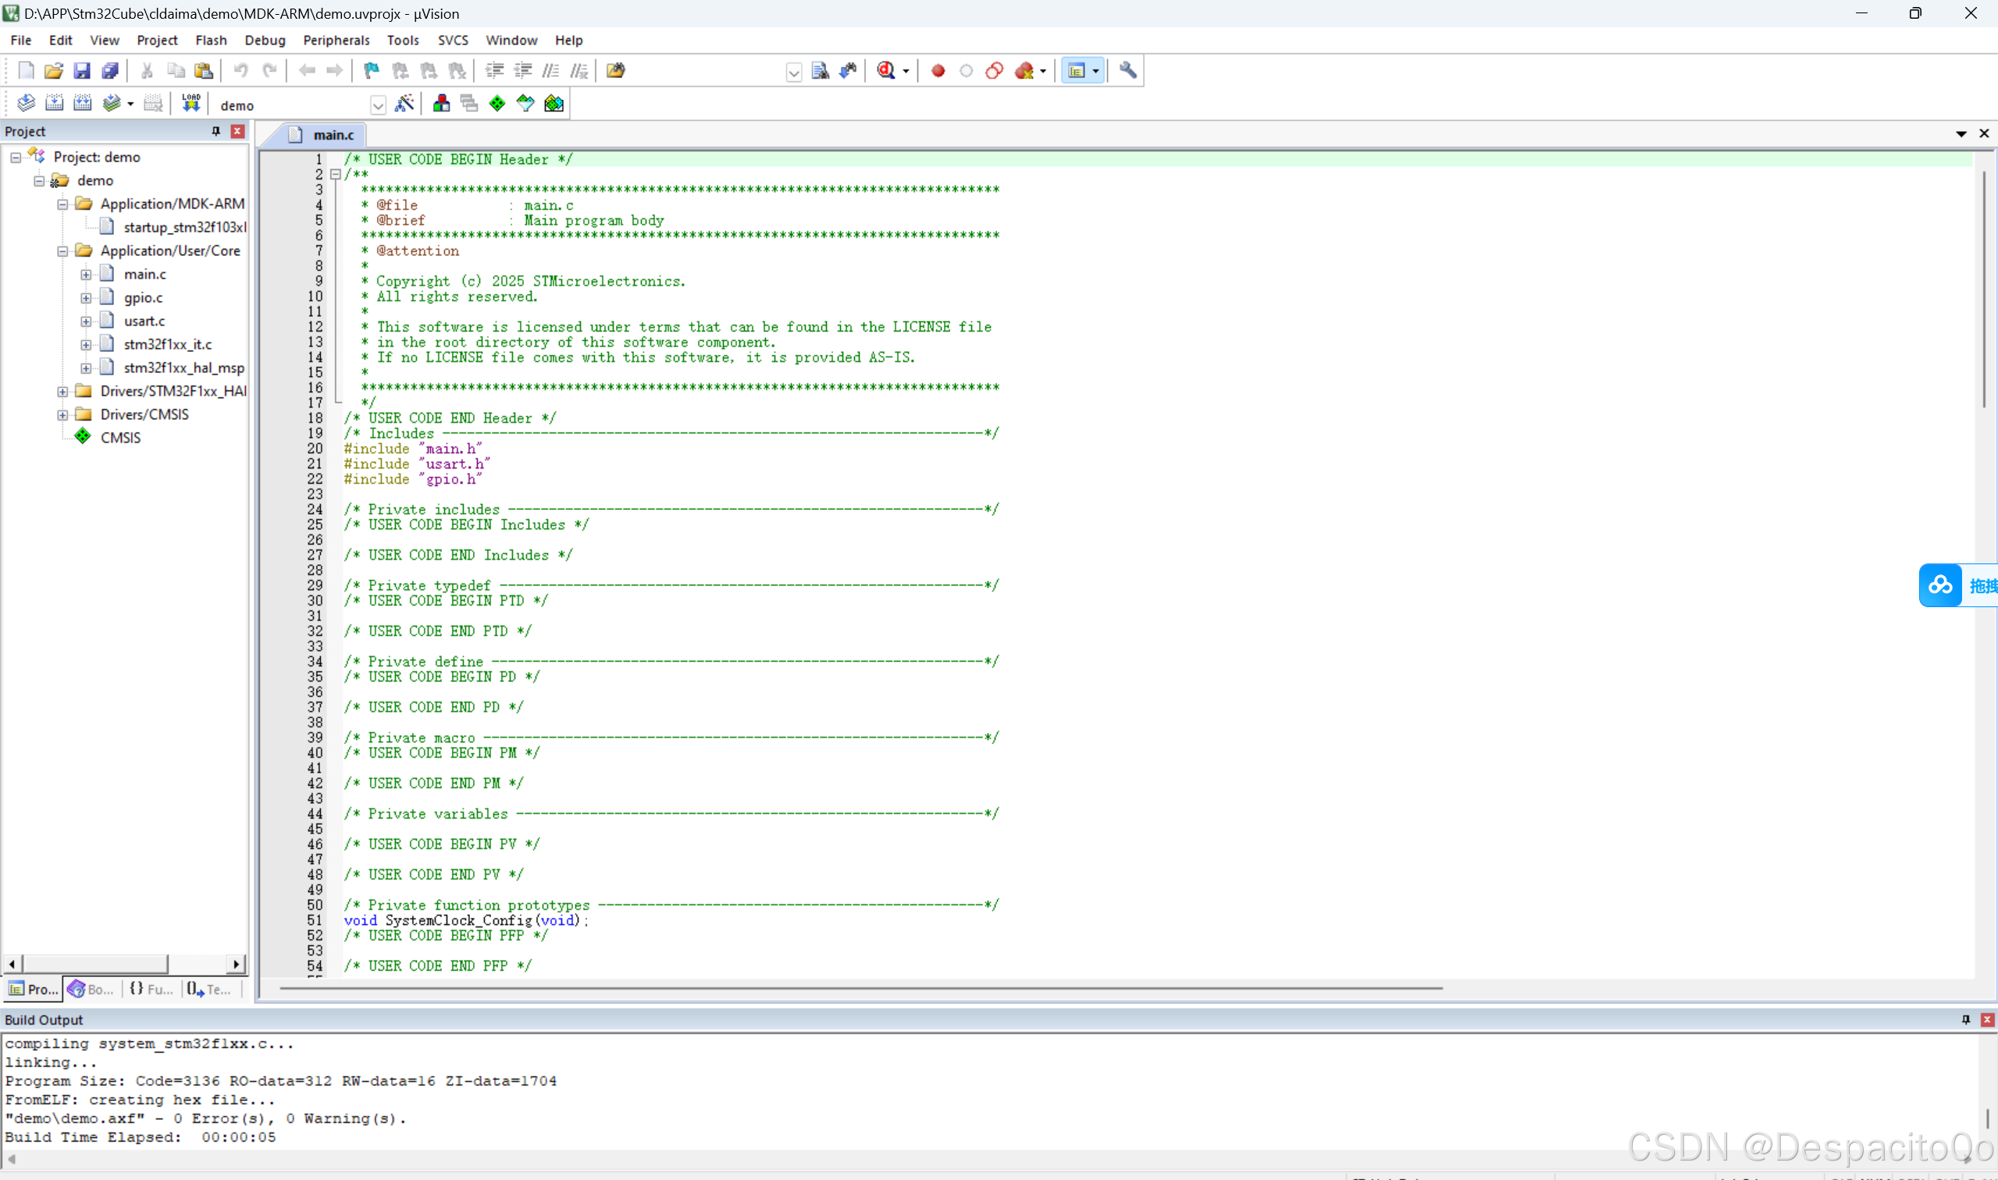Open the demo target selection dropdown
This screenshot has height=1180, width=1998.
(378, 105)
